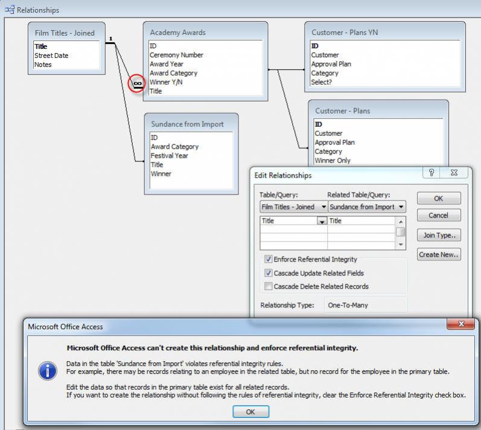The image size is (481, 430).
Task: Close the Edit Relationships dialog
Action: (x=454, y=173)
